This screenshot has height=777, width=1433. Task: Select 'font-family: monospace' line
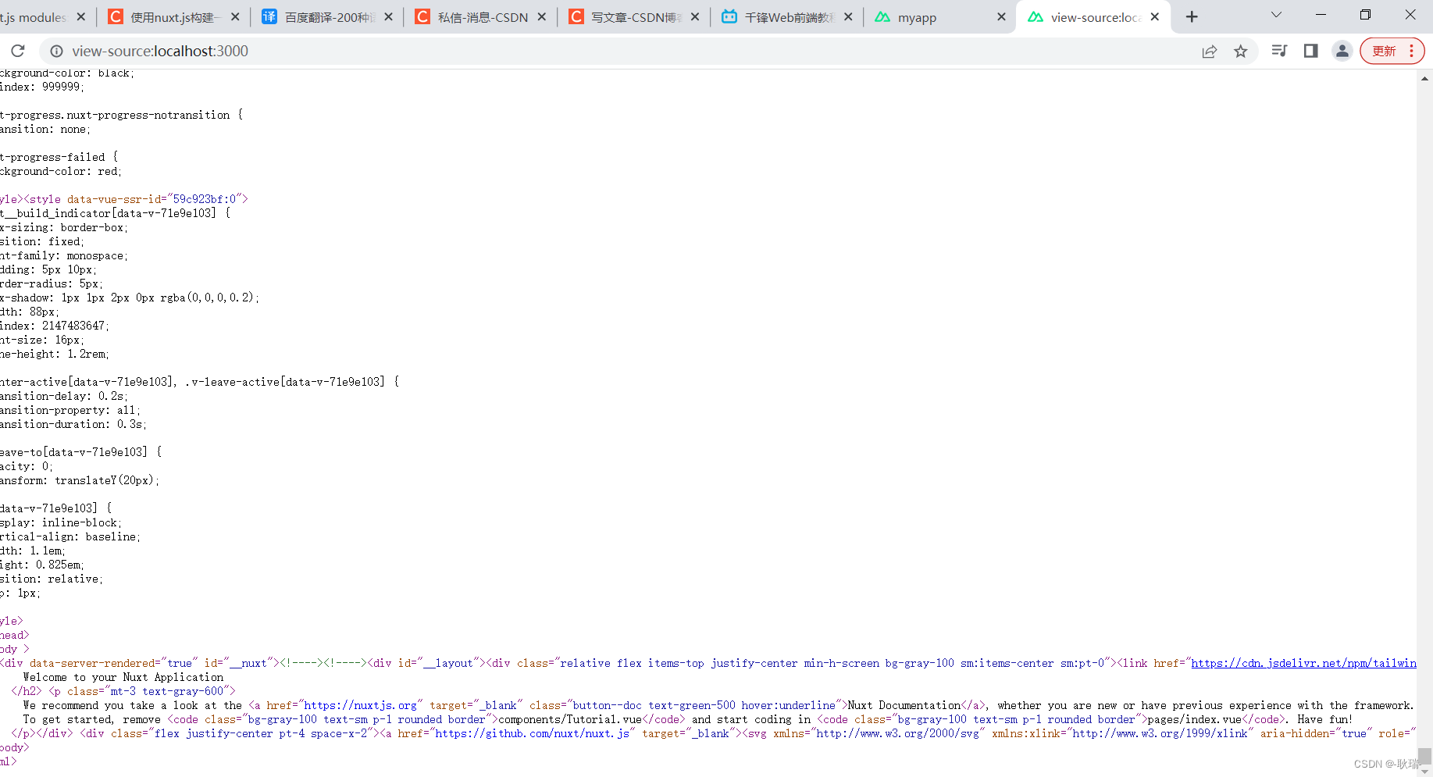pyautogui.click(x=64, y=255)
